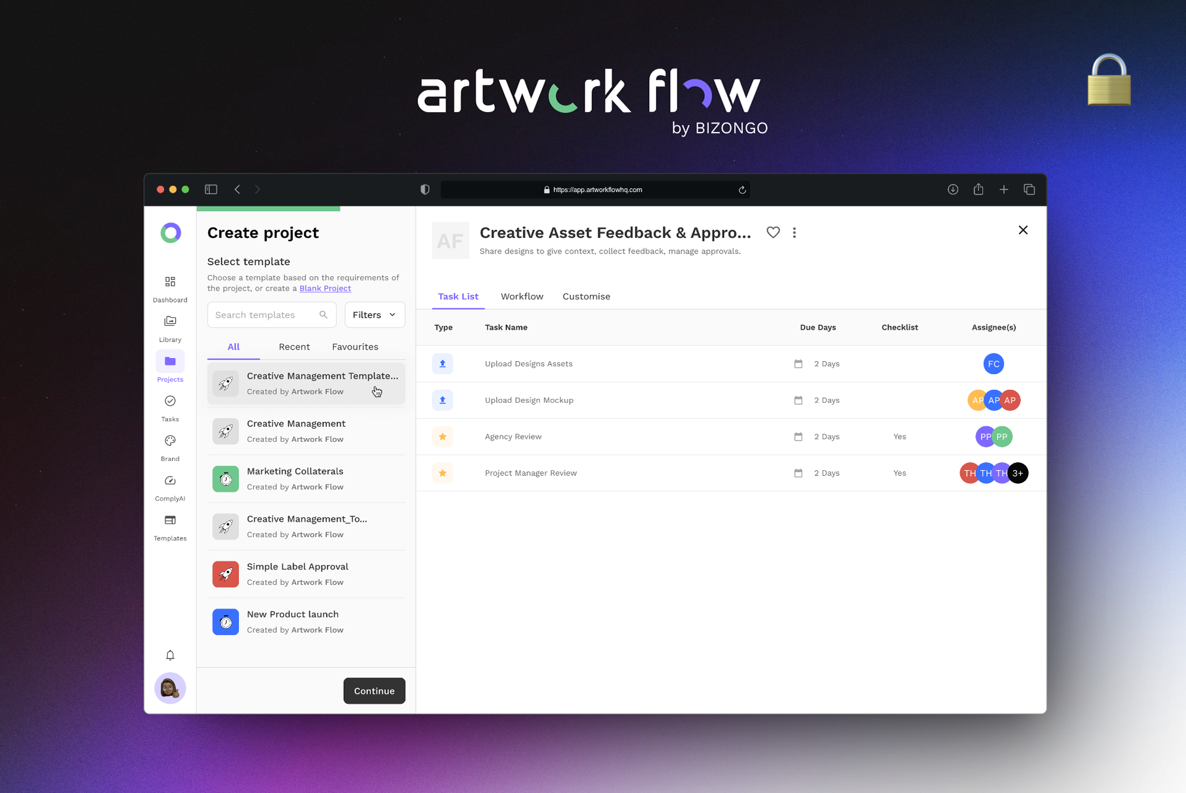This screenshot has height=793, width=1186.
Task: Click the calendar icon in Agency Review row
Action: pyautogui.click(x=798, y=437)
